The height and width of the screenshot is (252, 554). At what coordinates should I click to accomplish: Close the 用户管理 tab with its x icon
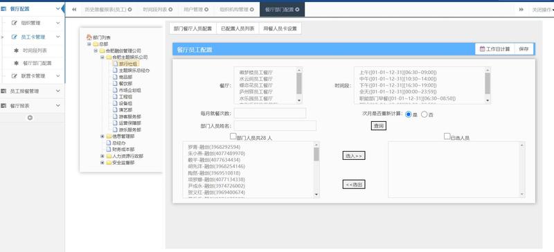click(206, 10)
